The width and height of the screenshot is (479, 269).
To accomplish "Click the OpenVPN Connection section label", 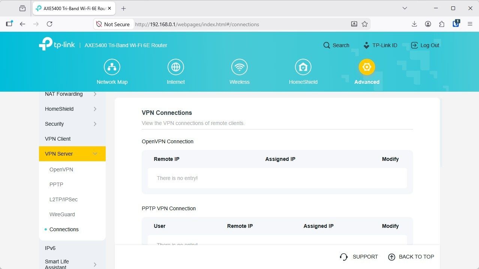I will tap(168, 141).
